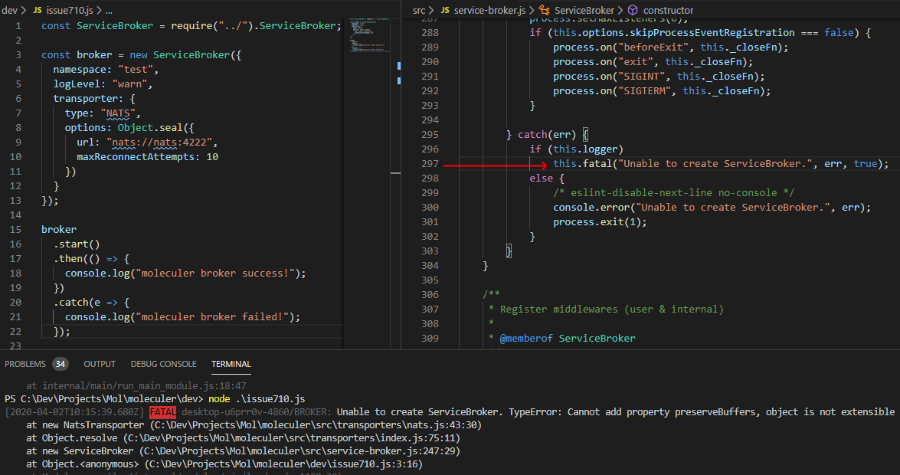900x475 pixels.
Task: Click the 'at Object.<anonymous>' stack trace line
Action: [224, 464]
